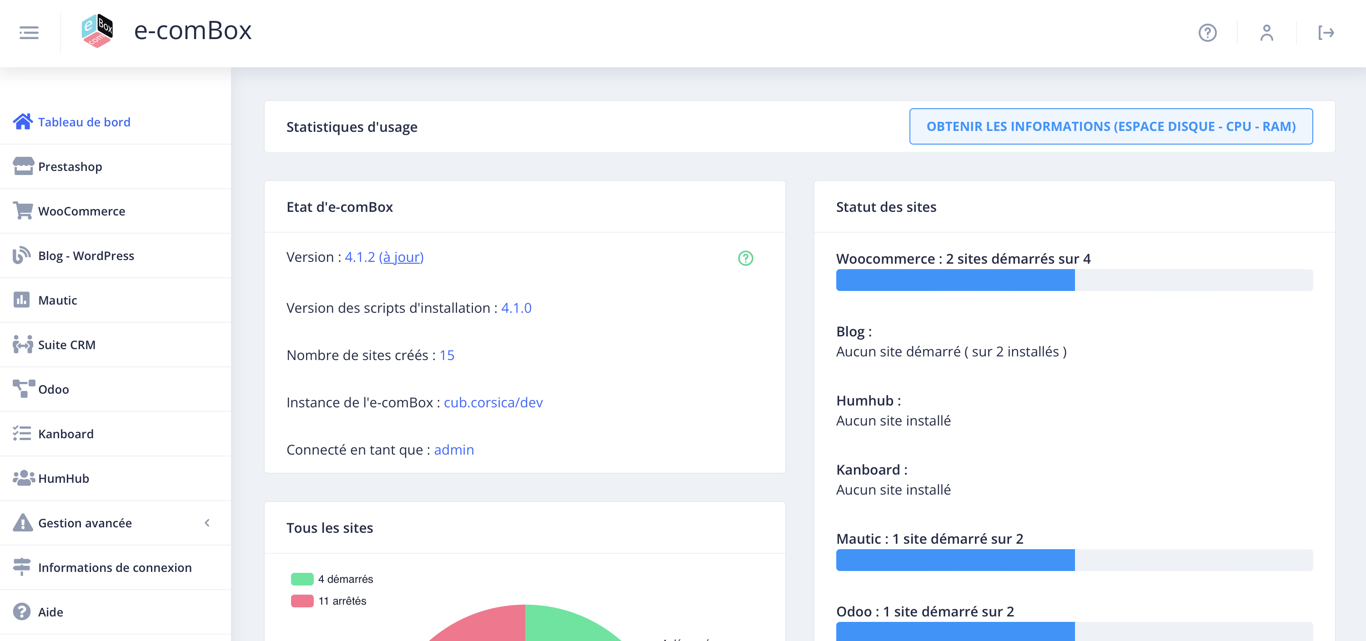Click the e-comBox cube logo

[x=98, y=31]
